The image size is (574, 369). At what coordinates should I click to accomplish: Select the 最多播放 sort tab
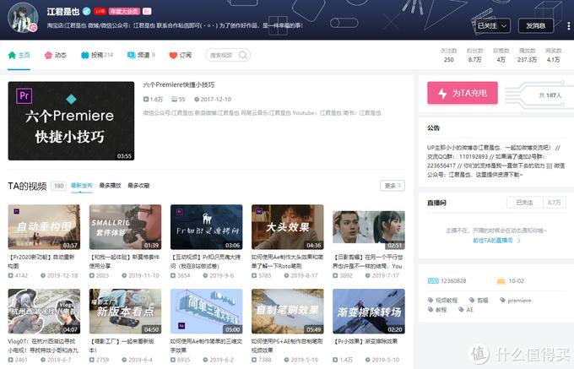point(110,186)
